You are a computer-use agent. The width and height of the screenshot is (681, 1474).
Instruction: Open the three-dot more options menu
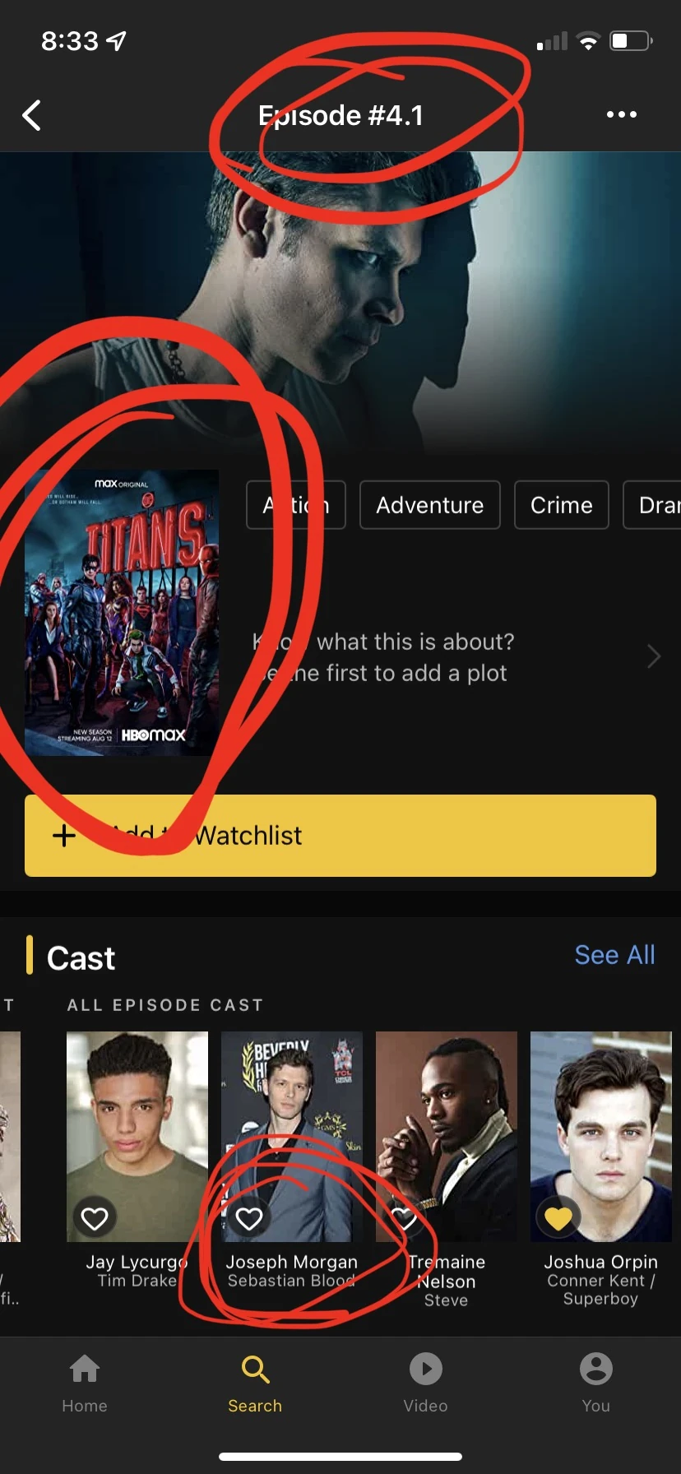(x=621, y=114)
